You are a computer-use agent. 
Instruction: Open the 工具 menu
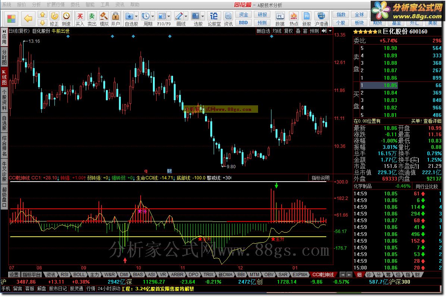(x=105, y=4)
